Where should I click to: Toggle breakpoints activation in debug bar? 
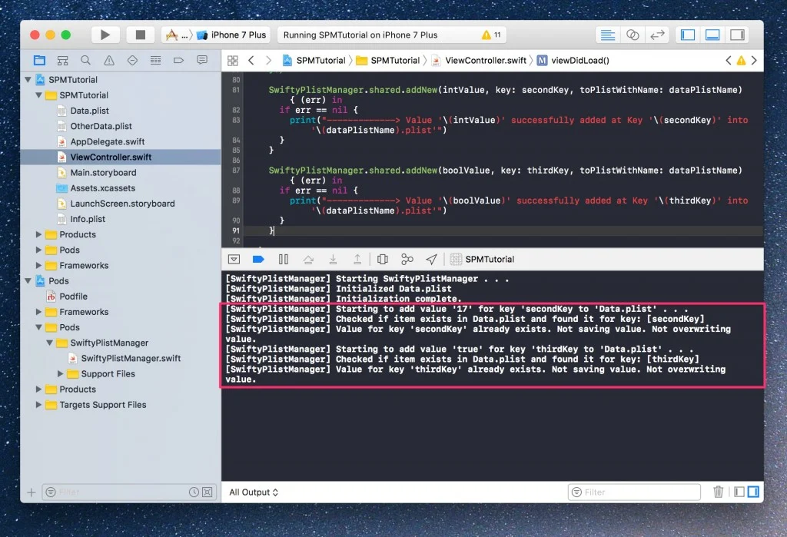pos(258,260)
